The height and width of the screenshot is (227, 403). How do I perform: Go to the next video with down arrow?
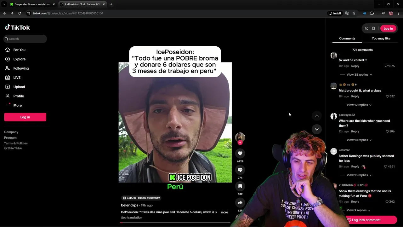[x=317, y=129]
